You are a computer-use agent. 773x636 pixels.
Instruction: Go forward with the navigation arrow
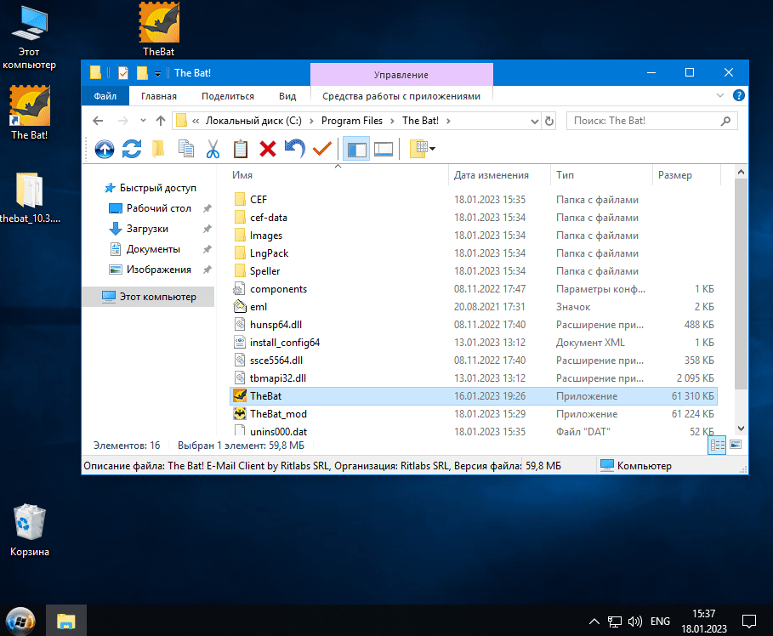(122, 121)
